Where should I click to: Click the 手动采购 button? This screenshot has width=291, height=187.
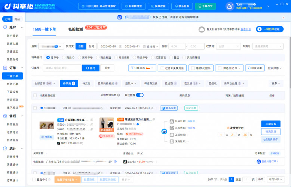(x=270, y=124)
